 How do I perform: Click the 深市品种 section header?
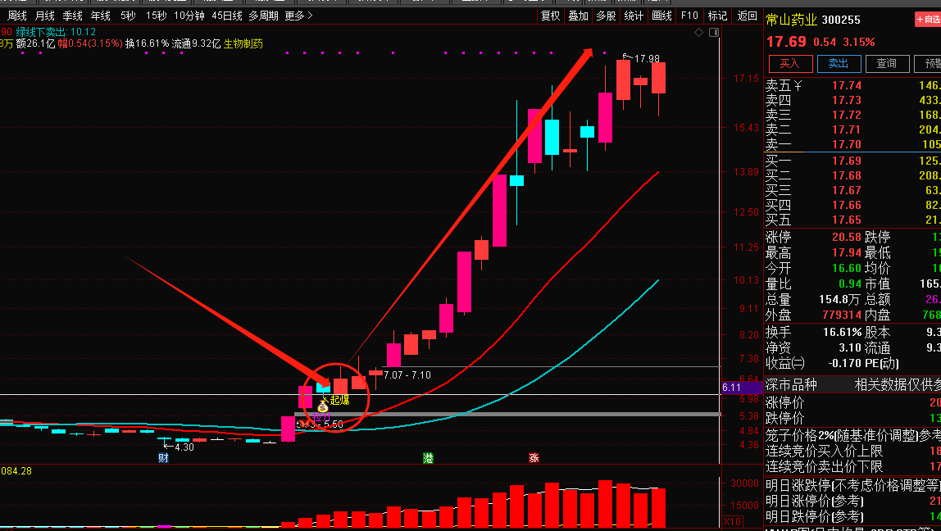click(x=791, y=384)
